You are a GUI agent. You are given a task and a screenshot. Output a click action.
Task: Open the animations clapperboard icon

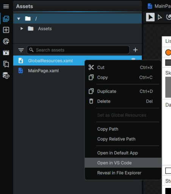pos(6,53)
